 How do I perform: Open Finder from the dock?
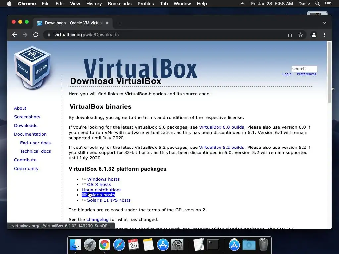(75, 245)
